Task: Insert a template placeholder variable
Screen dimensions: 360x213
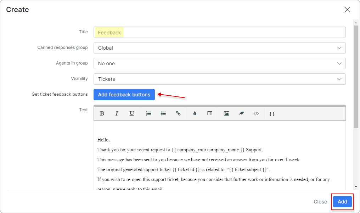Action: tap(271, 113)
